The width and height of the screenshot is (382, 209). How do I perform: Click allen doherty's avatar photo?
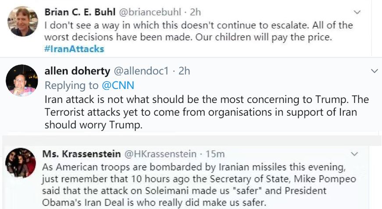[x=21, y=80]
